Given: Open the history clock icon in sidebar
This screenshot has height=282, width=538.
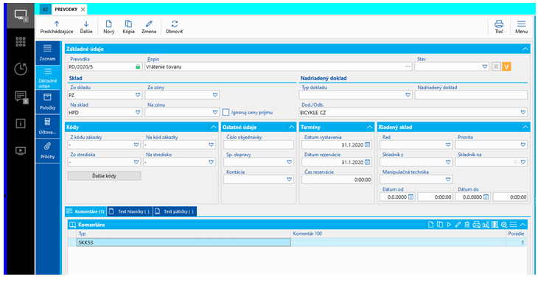Looking at the screenshot, I should pos(21,69).
